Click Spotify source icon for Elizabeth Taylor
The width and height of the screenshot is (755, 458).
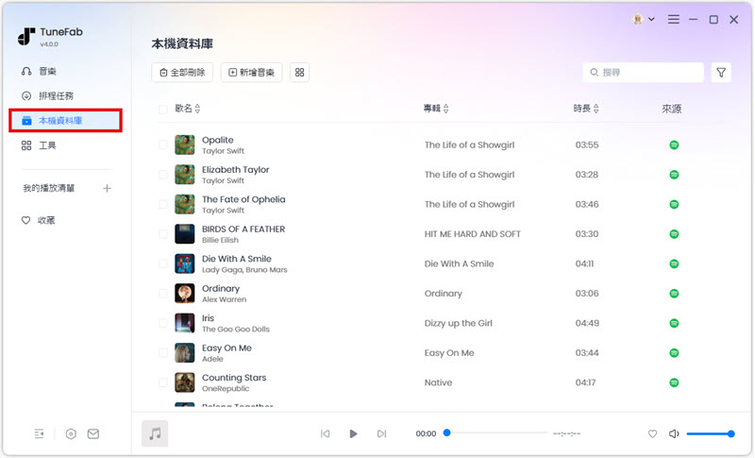pos(674,175)
